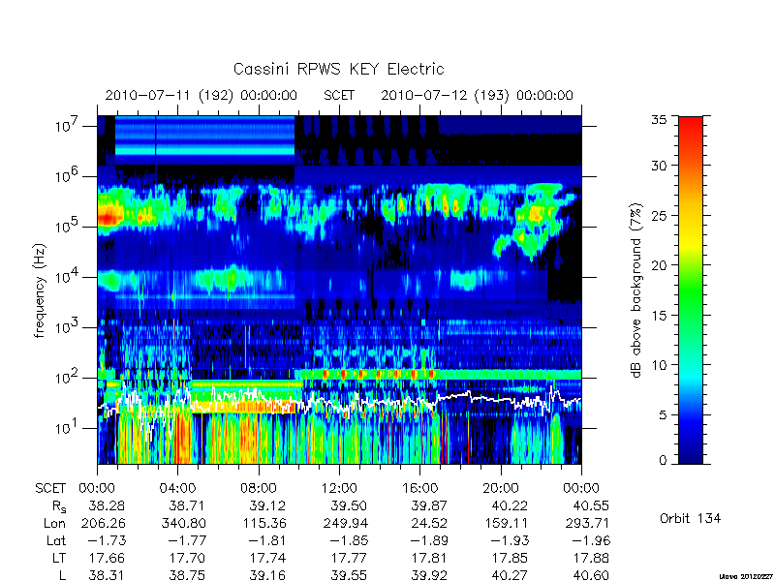Click the SCET 20:00 time label
775x581 pixels.
point(500,489)
